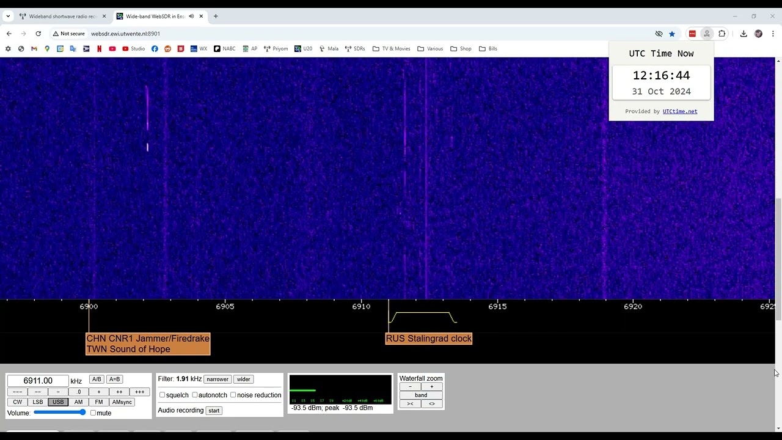The height and width of the screenshot is (440, 782).
Task: Expand the Shop bookmark folder
Action: click(461, 49)
